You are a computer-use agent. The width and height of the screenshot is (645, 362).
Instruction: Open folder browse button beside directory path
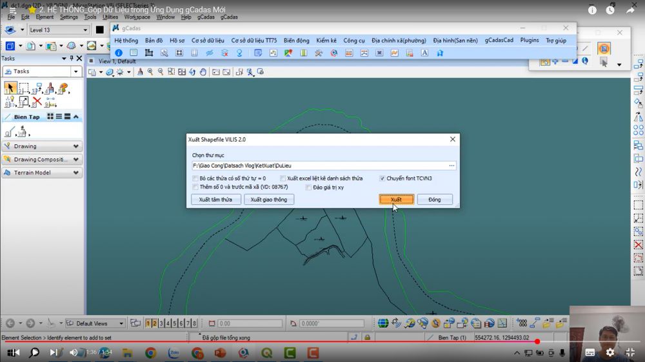pyautogui.click(x=451, y=166)
